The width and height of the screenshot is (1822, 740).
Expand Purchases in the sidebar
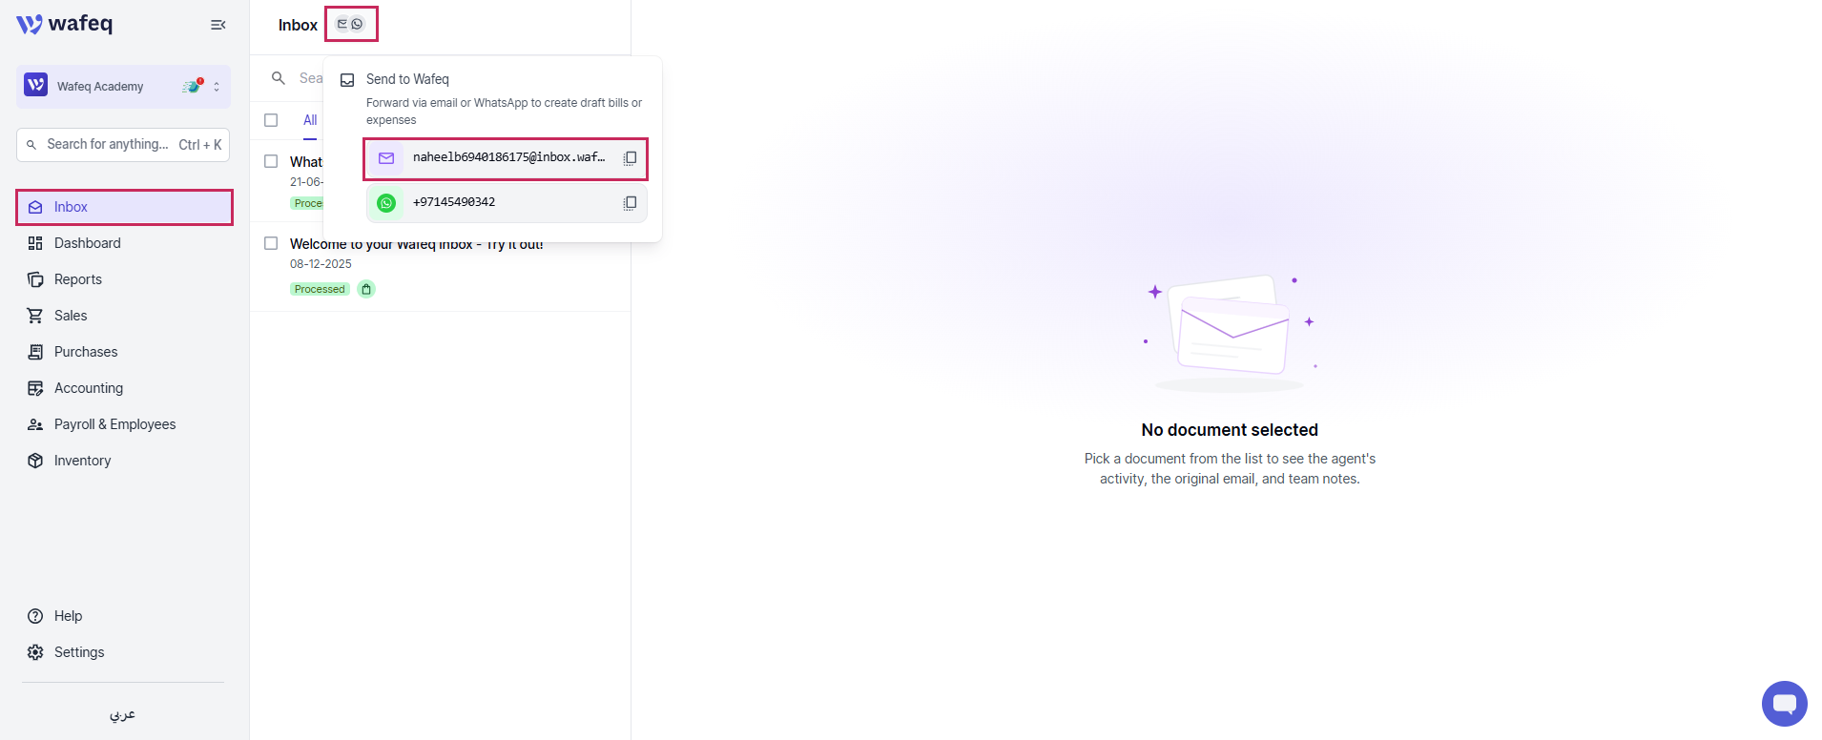(x=85, y=352)
